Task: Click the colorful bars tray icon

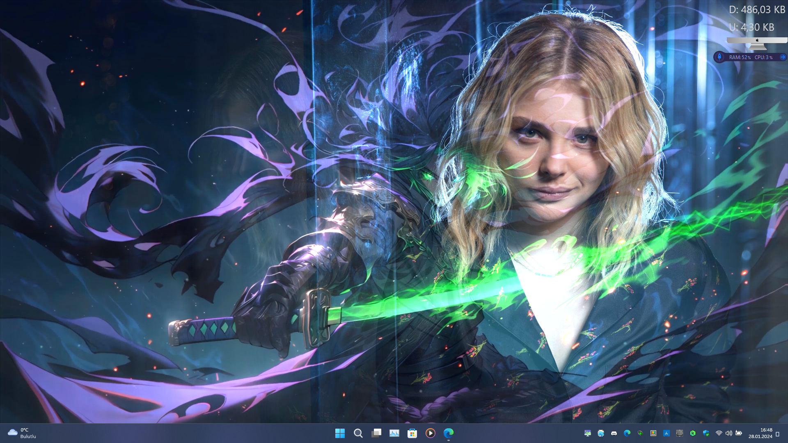Action: click(x=653, y=433)
